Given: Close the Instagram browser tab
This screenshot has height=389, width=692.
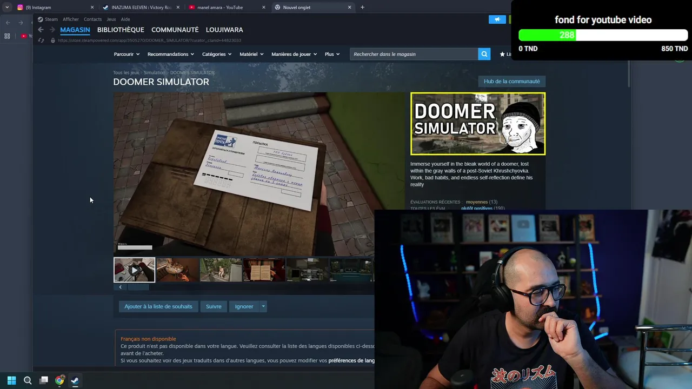Looking at the screenshot, I should (92, 8).
